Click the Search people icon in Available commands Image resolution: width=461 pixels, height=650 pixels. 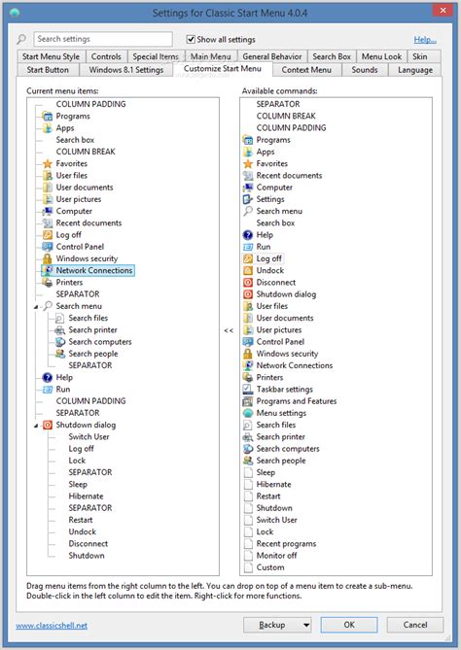tap(248, 461)
